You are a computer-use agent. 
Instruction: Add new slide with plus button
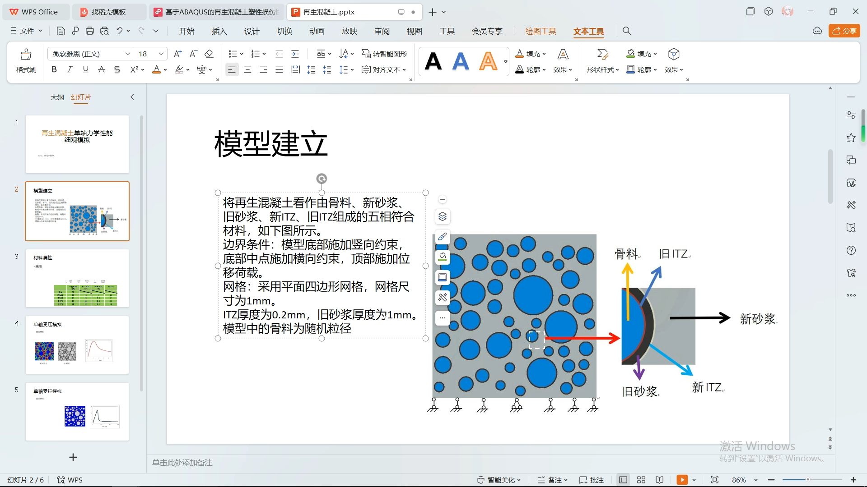click(x=73, y=457)
